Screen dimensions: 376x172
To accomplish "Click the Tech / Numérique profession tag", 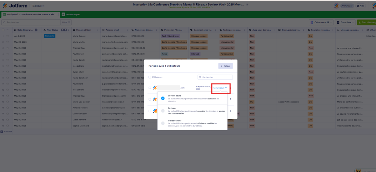I will click(x=170, y=36).
